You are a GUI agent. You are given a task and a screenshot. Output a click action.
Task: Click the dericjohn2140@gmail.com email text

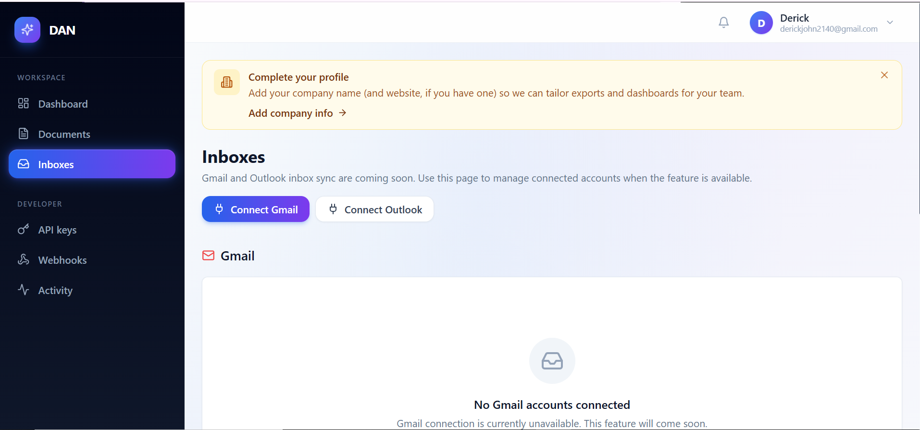(x=829, y=29)
